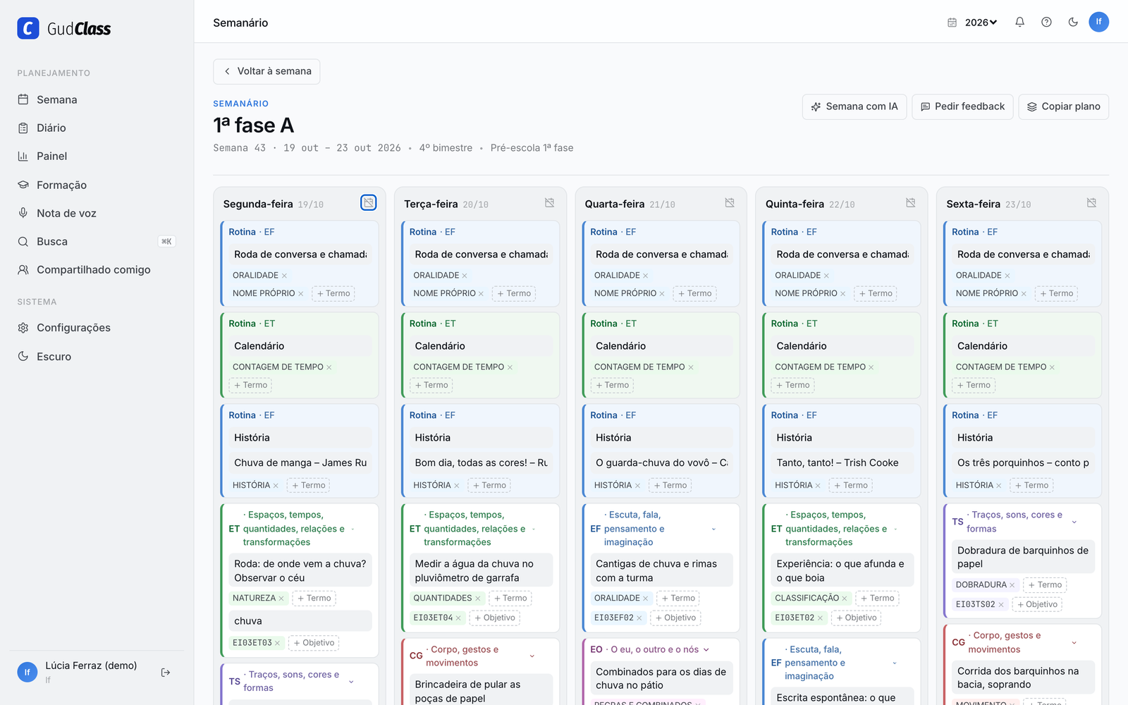The height and width of the screenshot is (705, 1128).
Task: Open Busca in the sidebar
Action: pos(97,241)
